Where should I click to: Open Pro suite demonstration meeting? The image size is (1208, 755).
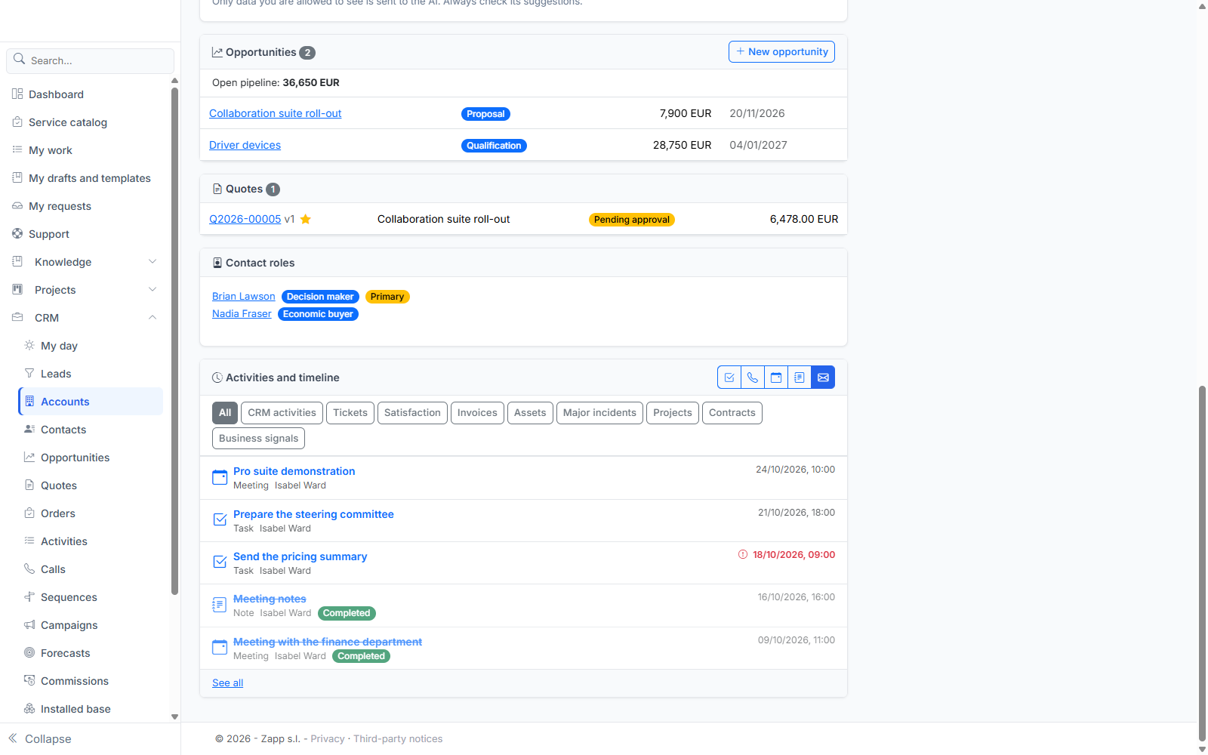tap(294, 471)
